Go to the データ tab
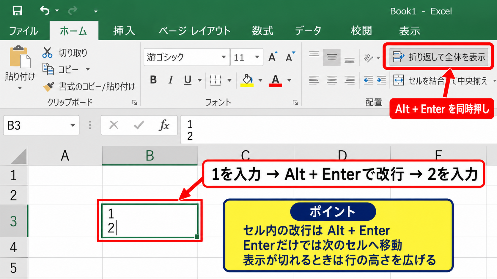This screenshot has height=279, width=497. point(308,31)
